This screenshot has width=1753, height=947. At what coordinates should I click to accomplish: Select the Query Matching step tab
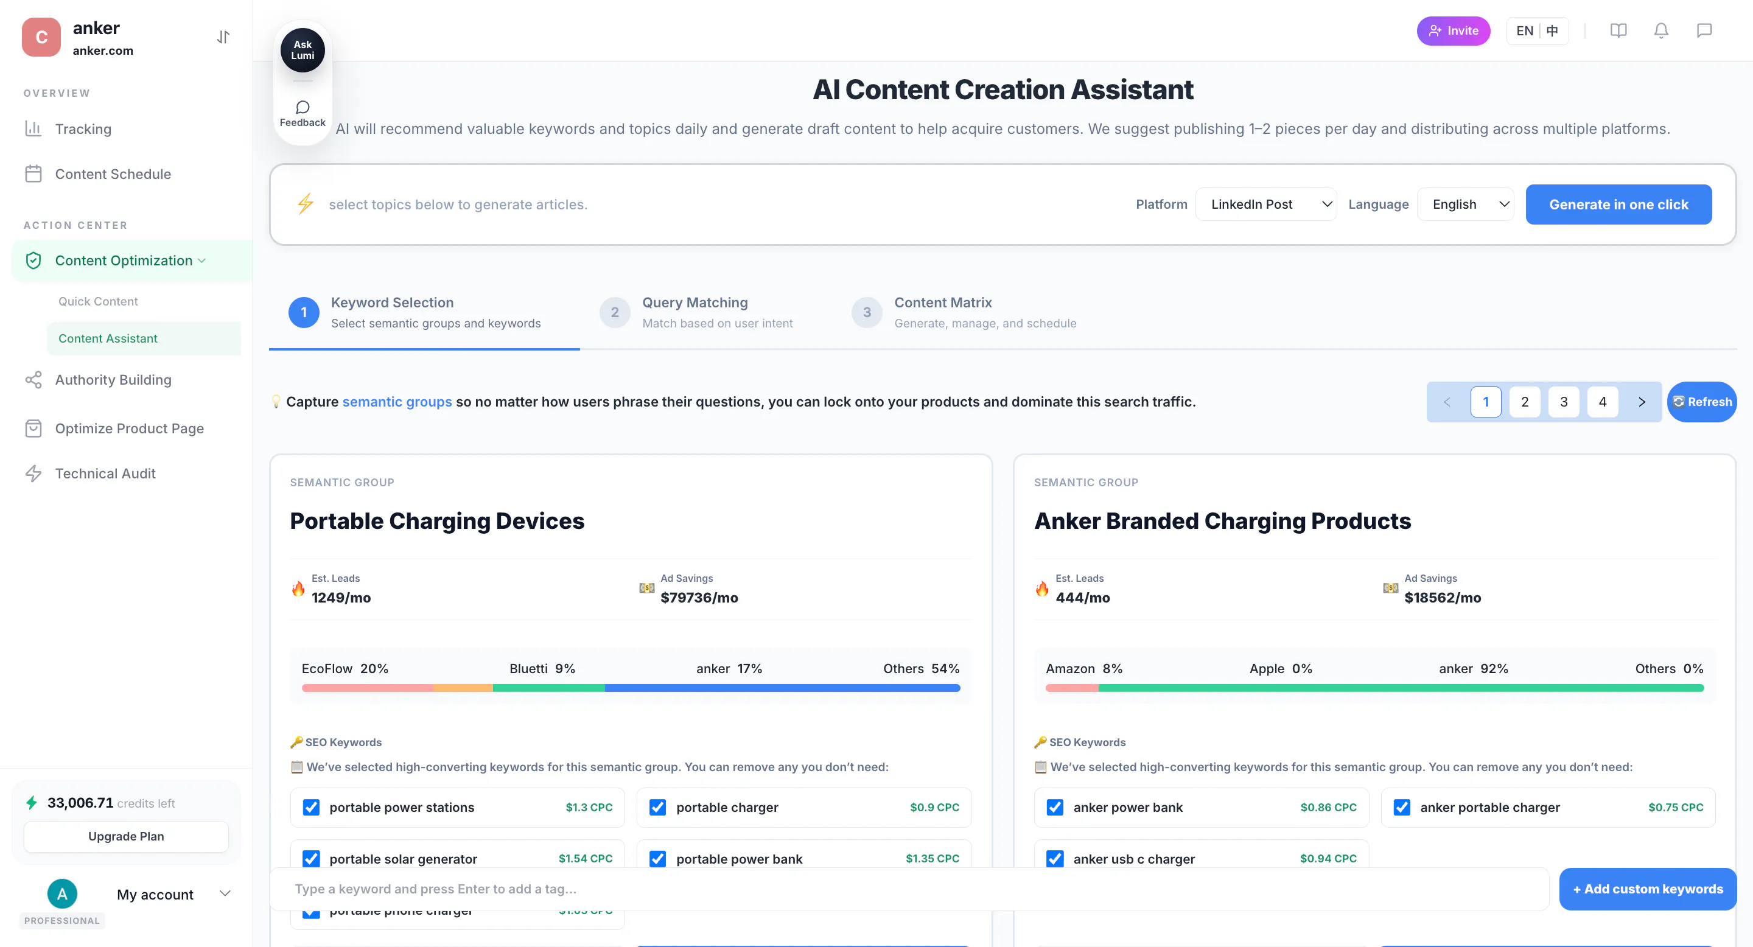pyautogui.click(x=696, y=312)
